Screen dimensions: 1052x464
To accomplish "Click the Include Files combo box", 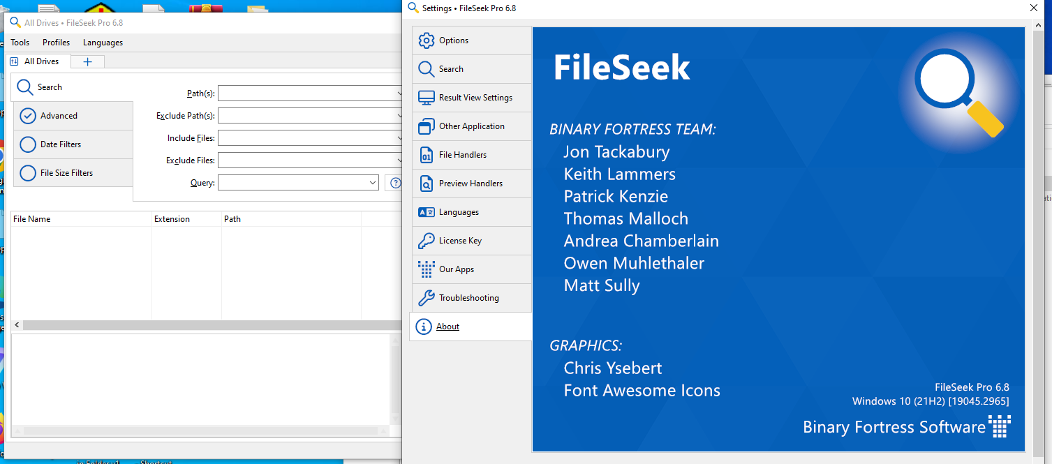I will tap(307, 138).
